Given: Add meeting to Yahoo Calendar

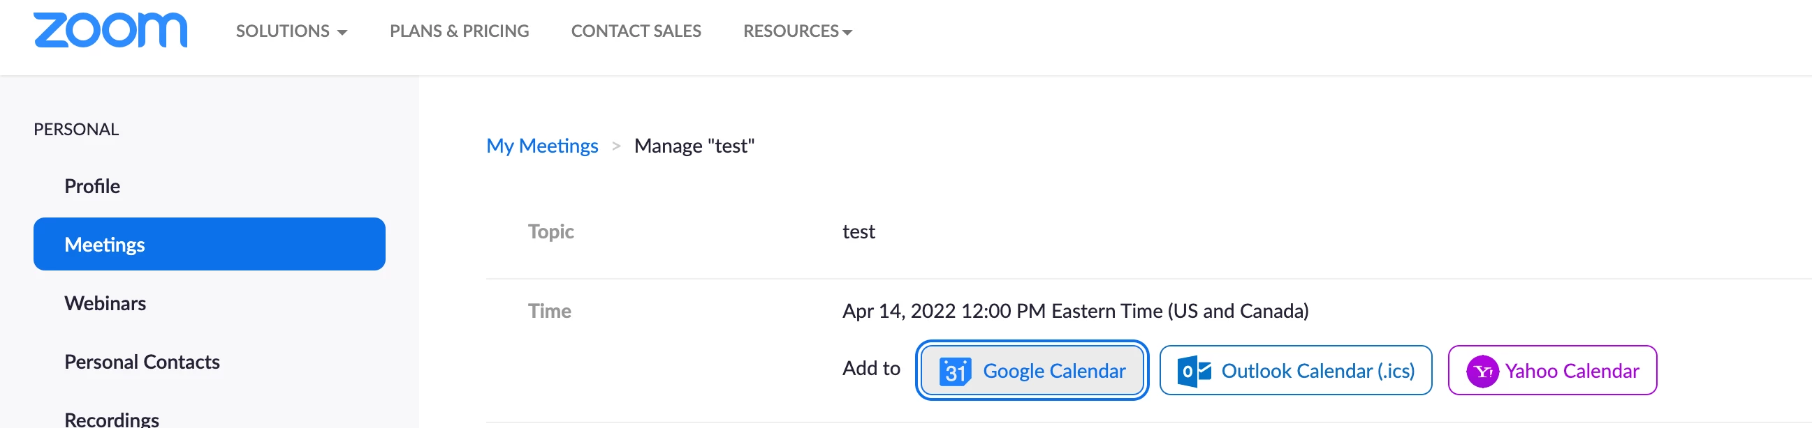Looking at the screenshot, I should [x=1572, y=370].
